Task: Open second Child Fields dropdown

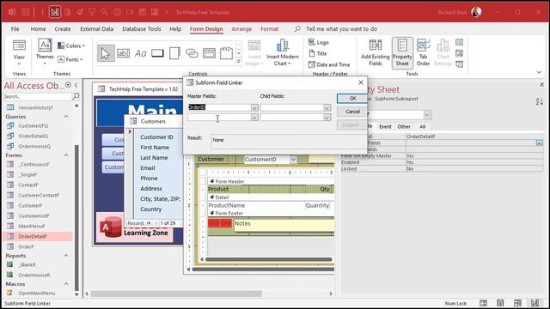Action: pos(327,118)
